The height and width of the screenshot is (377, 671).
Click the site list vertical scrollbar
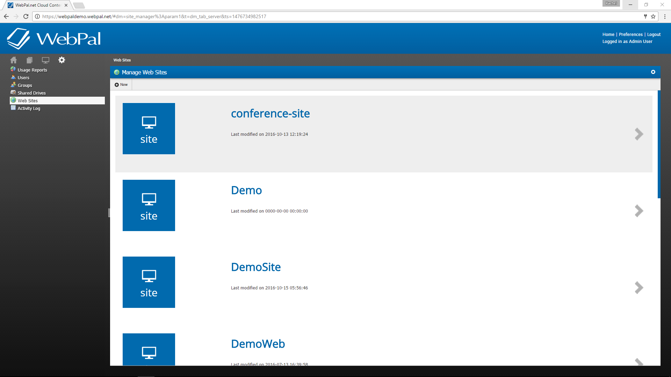[659, 145]
